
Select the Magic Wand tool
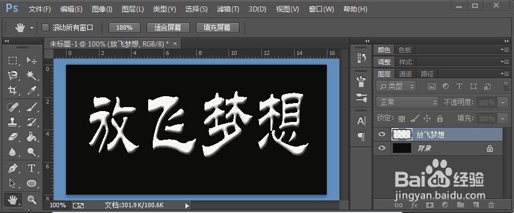click(32, 76)
